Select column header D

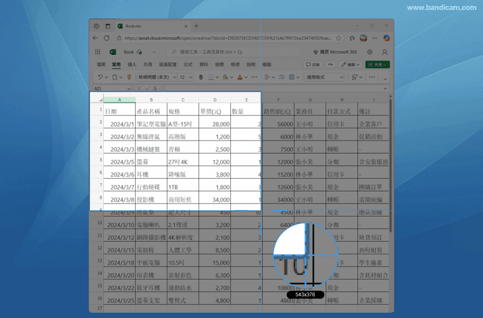pyautogui.click(x=214, y=99)
